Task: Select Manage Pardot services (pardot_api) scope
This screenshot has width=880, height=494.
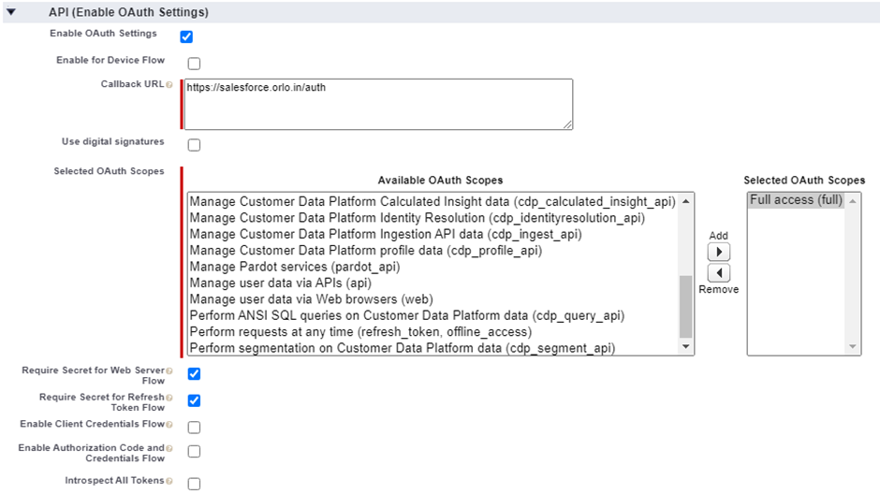Action: [x=294, y=267]
